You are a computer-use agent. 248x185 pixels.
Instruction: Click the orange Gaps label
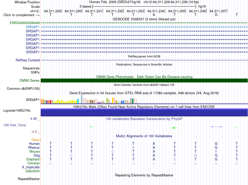click(x=36, y=140)
